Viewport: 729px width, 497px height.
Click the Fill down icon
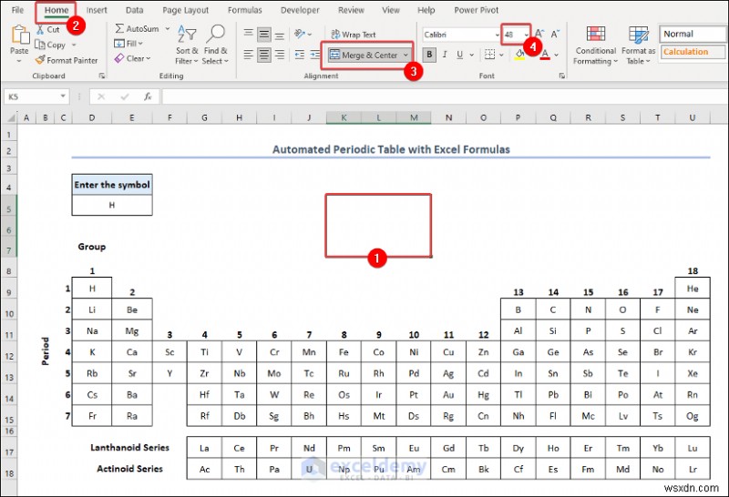[x=119, y=43]
